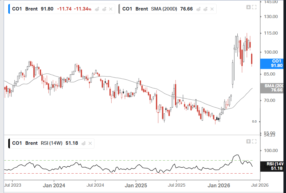The width and height of the screenshot is (286, 193).
Task: Click the -11.74 change value in the legend
Action: click(64, 9)
